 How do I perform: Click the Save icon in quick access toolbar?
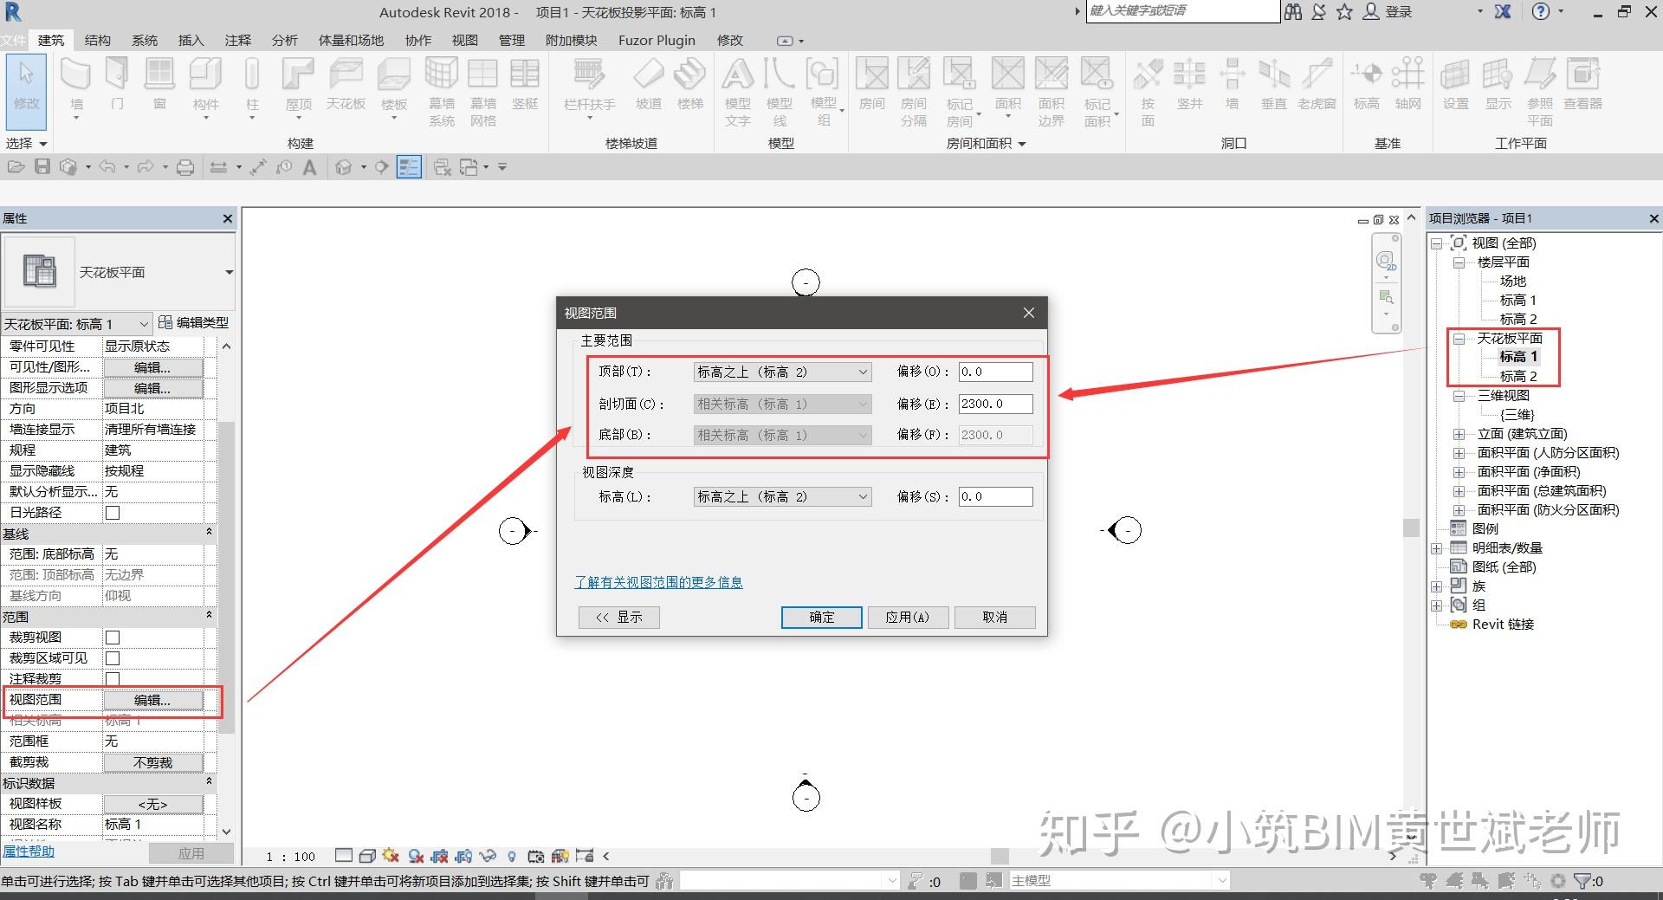click(x=42, y=166)
